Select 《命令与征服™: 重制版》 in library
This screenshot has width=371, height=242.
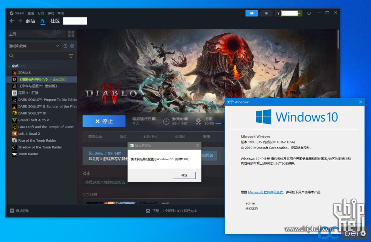pyautogui.click(x=41, y=86)
